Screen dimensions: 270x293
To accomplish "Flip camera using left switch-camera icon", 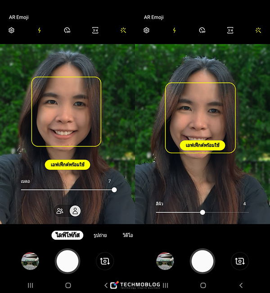I will (x=104, y=261).
